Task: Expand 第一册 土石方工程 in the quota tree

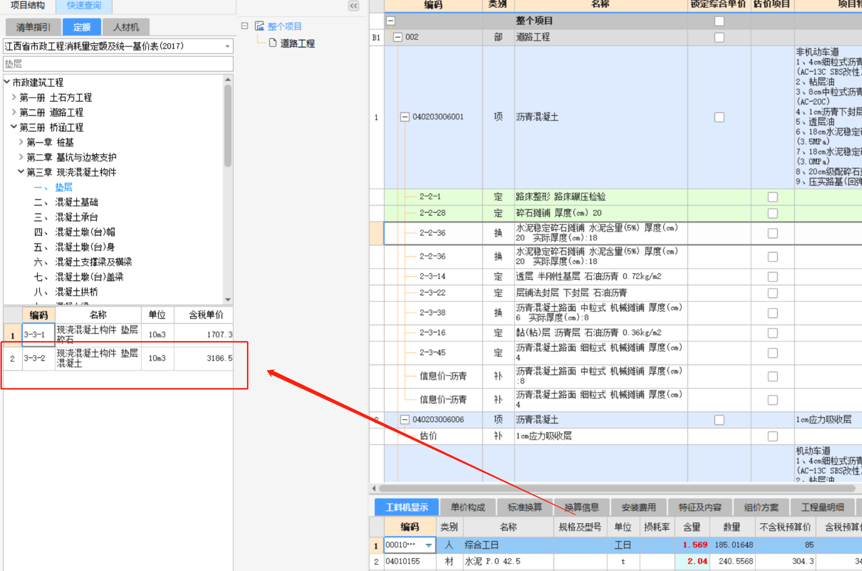Action: [x=14, y=97]
